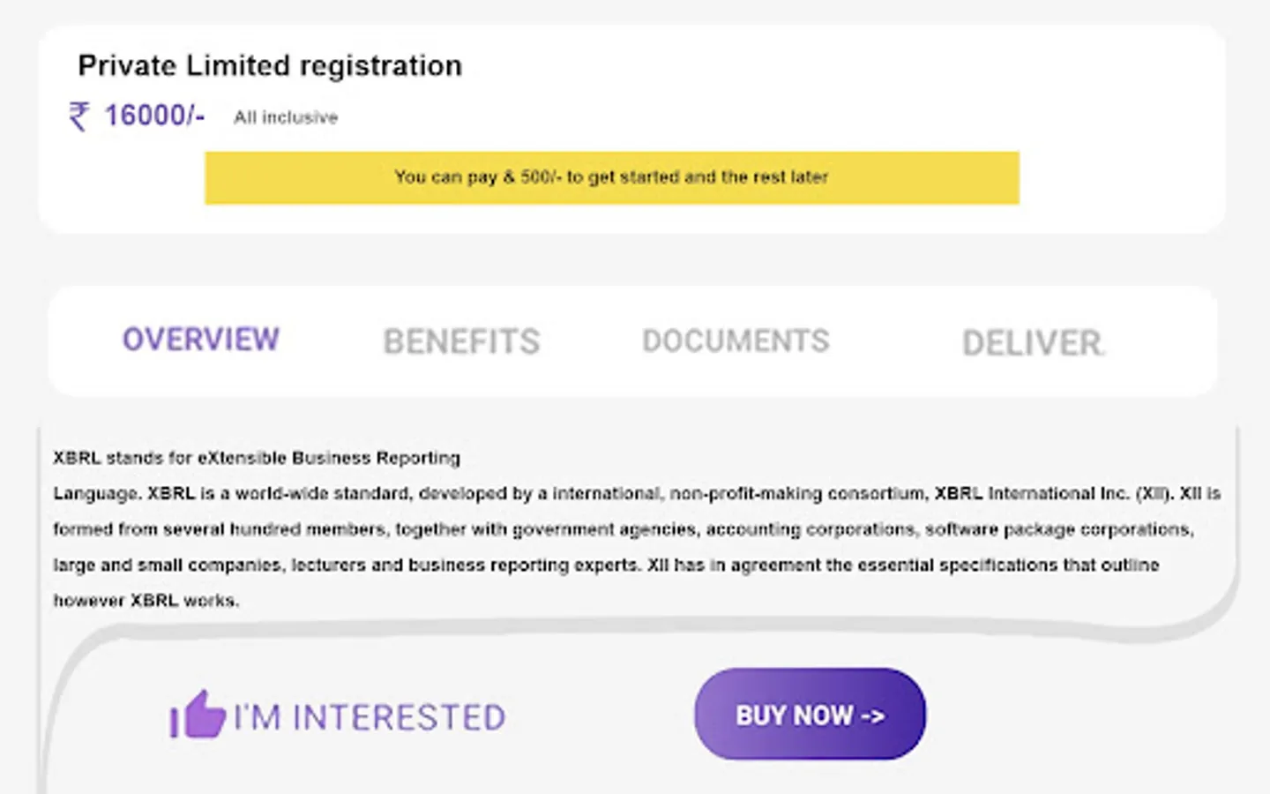Click the arrow inside BUY NOW button
Image resolution: width=1270 pixels, height=794 pixels.
[872, 716]
